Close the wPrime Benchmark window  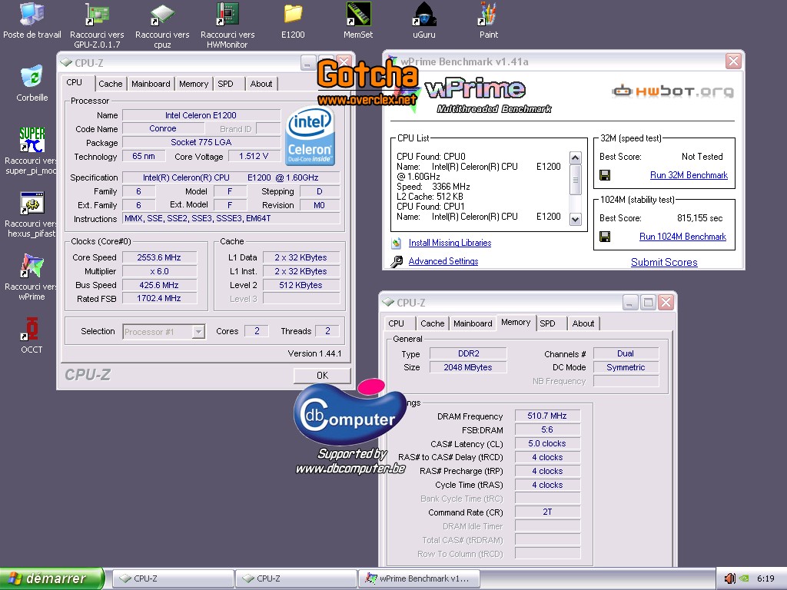[733, 61]
